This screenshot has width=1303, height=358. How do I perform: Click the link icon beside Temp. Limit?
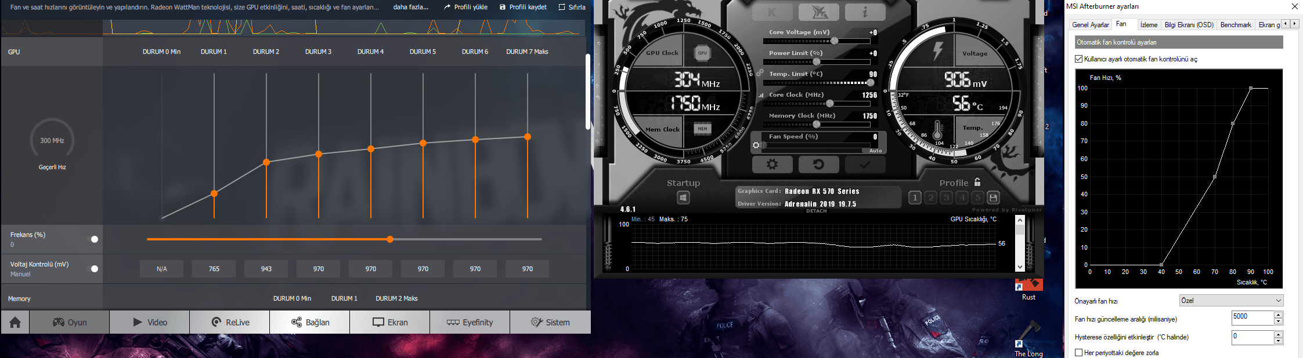pyautogui.click(x=760, y=73)
